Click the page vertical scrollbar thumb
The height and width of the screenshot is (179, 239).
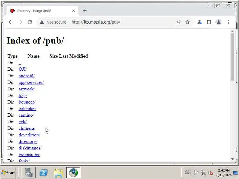click(232, 57)
